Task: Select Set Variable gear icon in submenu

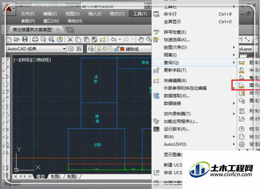Action: tap(242, 144)
